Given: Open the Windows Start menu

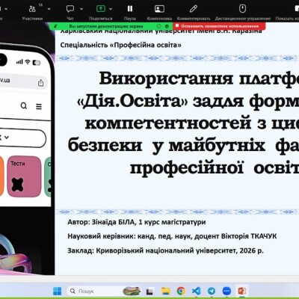Looking at the screenshot, I should 58,291.
